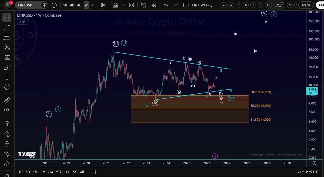Set date range to 1Y
This screenshot has height=177, width=324.
67,172
